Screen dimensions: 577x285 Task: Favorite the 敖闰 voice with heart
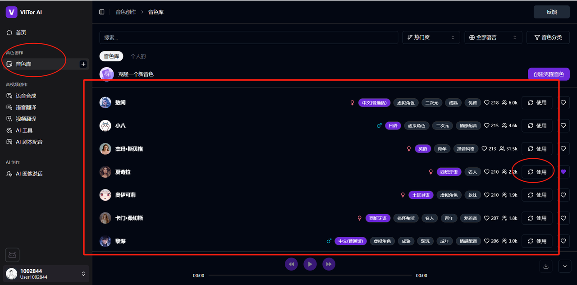[x=563, y=103]
